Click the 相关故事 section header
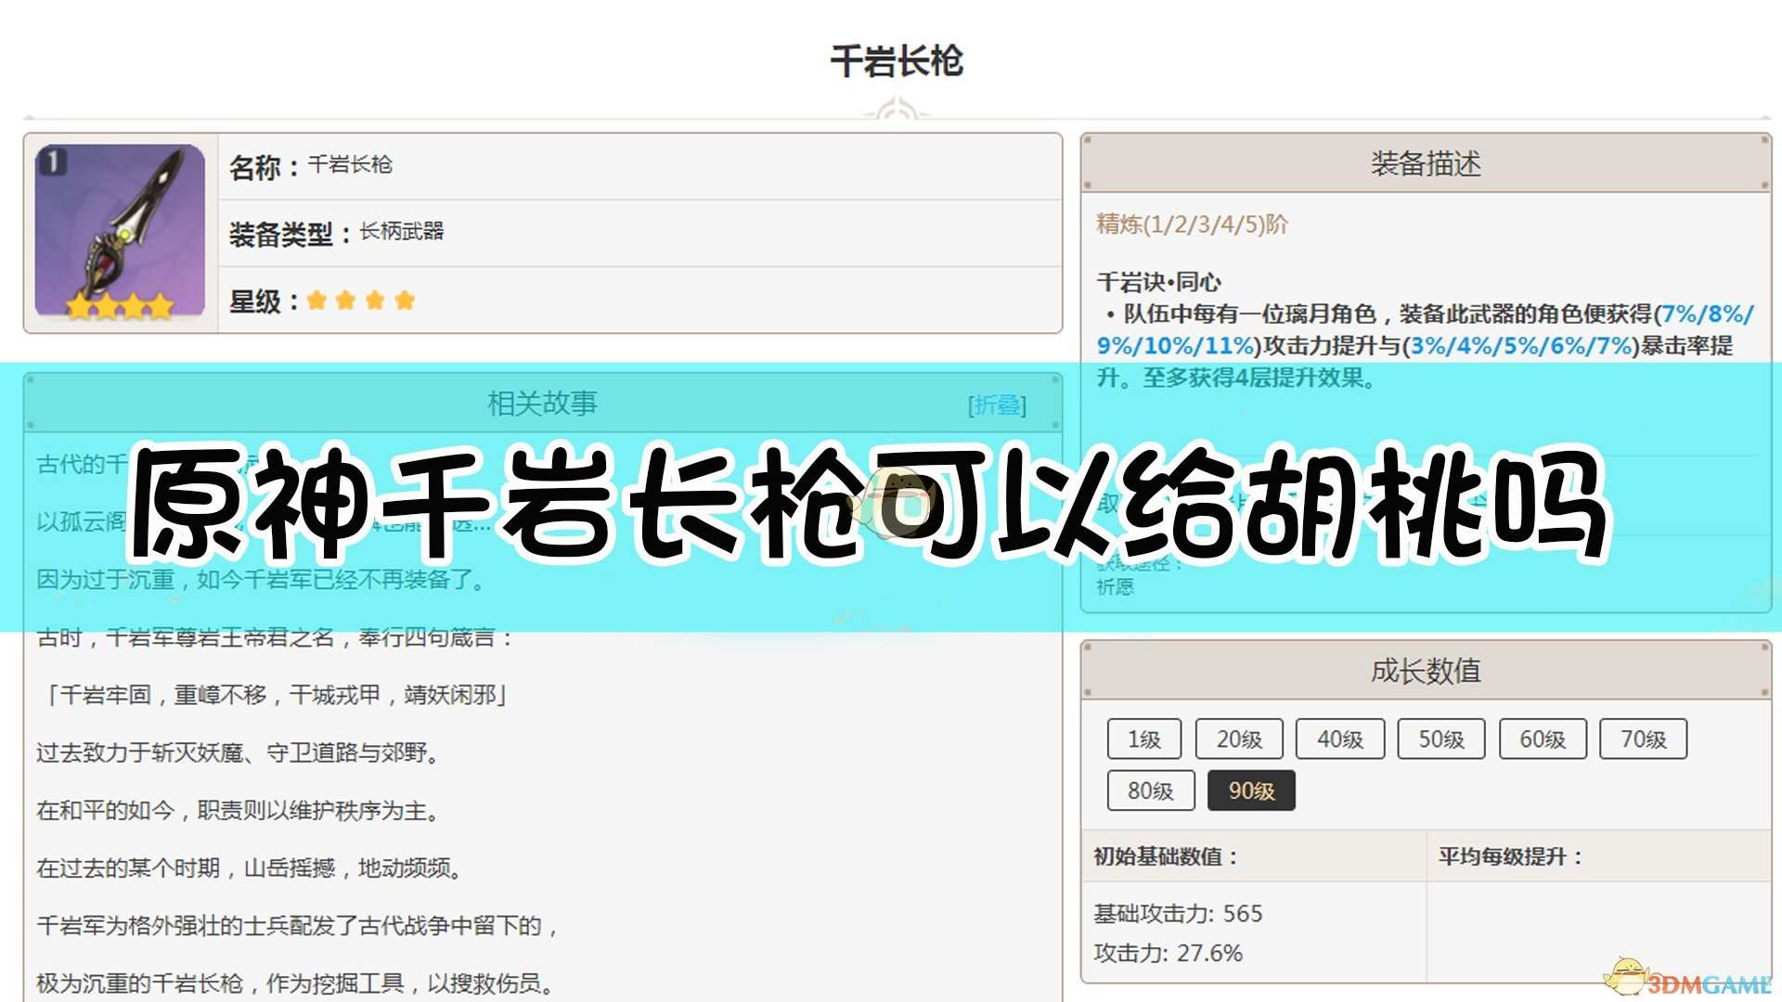This screenshot has width=1782, height=1002. 542,404
